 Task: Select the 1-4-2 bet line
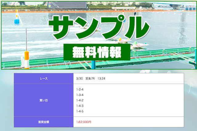pos(80,100)
